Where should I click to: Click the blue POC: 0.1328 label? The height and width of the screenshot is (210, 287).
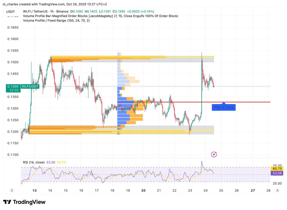(223, 107)
